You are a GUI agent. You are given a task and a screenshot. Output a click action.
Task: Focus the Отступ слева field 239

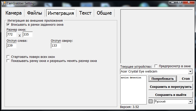pyautogui.click(x=12, y=46)
